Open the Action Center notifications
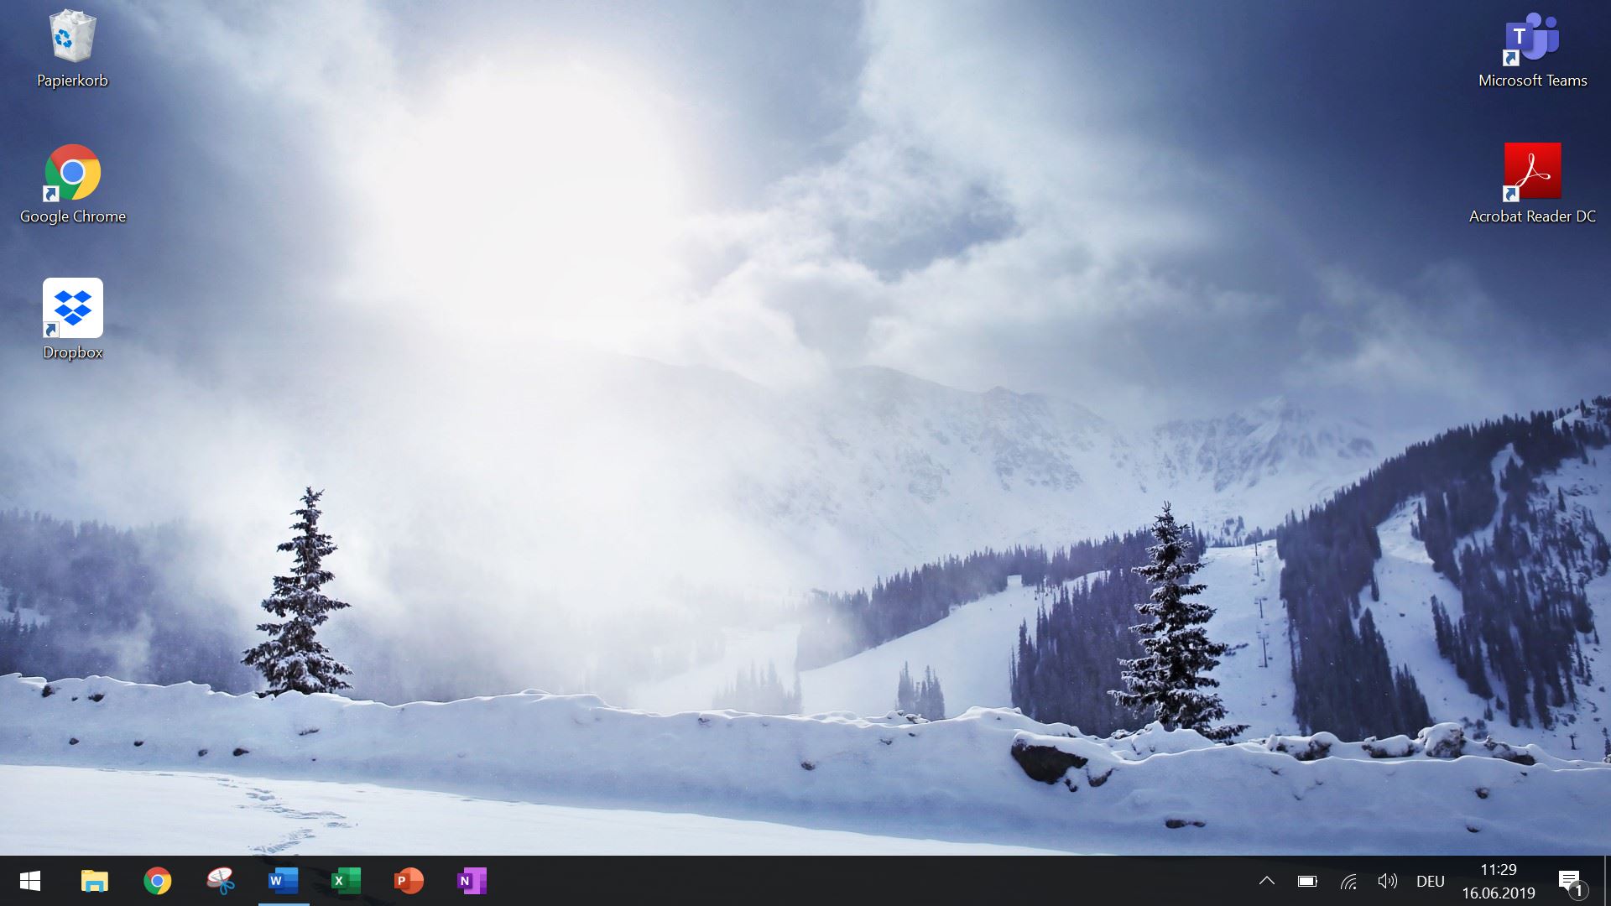This screenshot has height=906, width=1611. coord(1571,881)
